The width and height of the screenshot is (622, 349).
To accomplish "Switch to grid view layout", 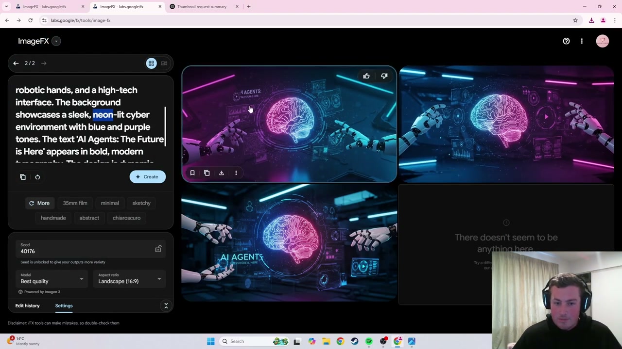I will (151, 63).
